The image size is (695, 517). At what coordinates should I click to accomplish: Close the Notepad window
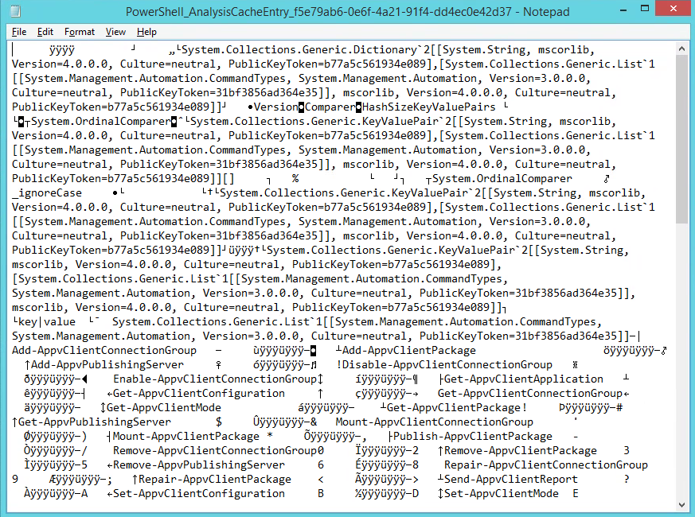[x=674, y=9]
